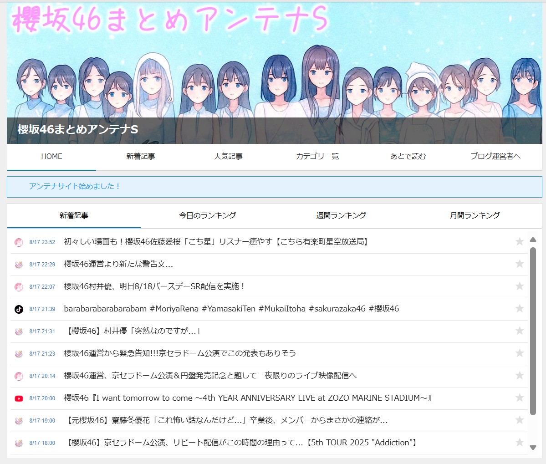Viewport: 546px width, 464px height.
Task: Open 村井優 明日8/18バースデーSR配信 article
Action: (155, 286)
